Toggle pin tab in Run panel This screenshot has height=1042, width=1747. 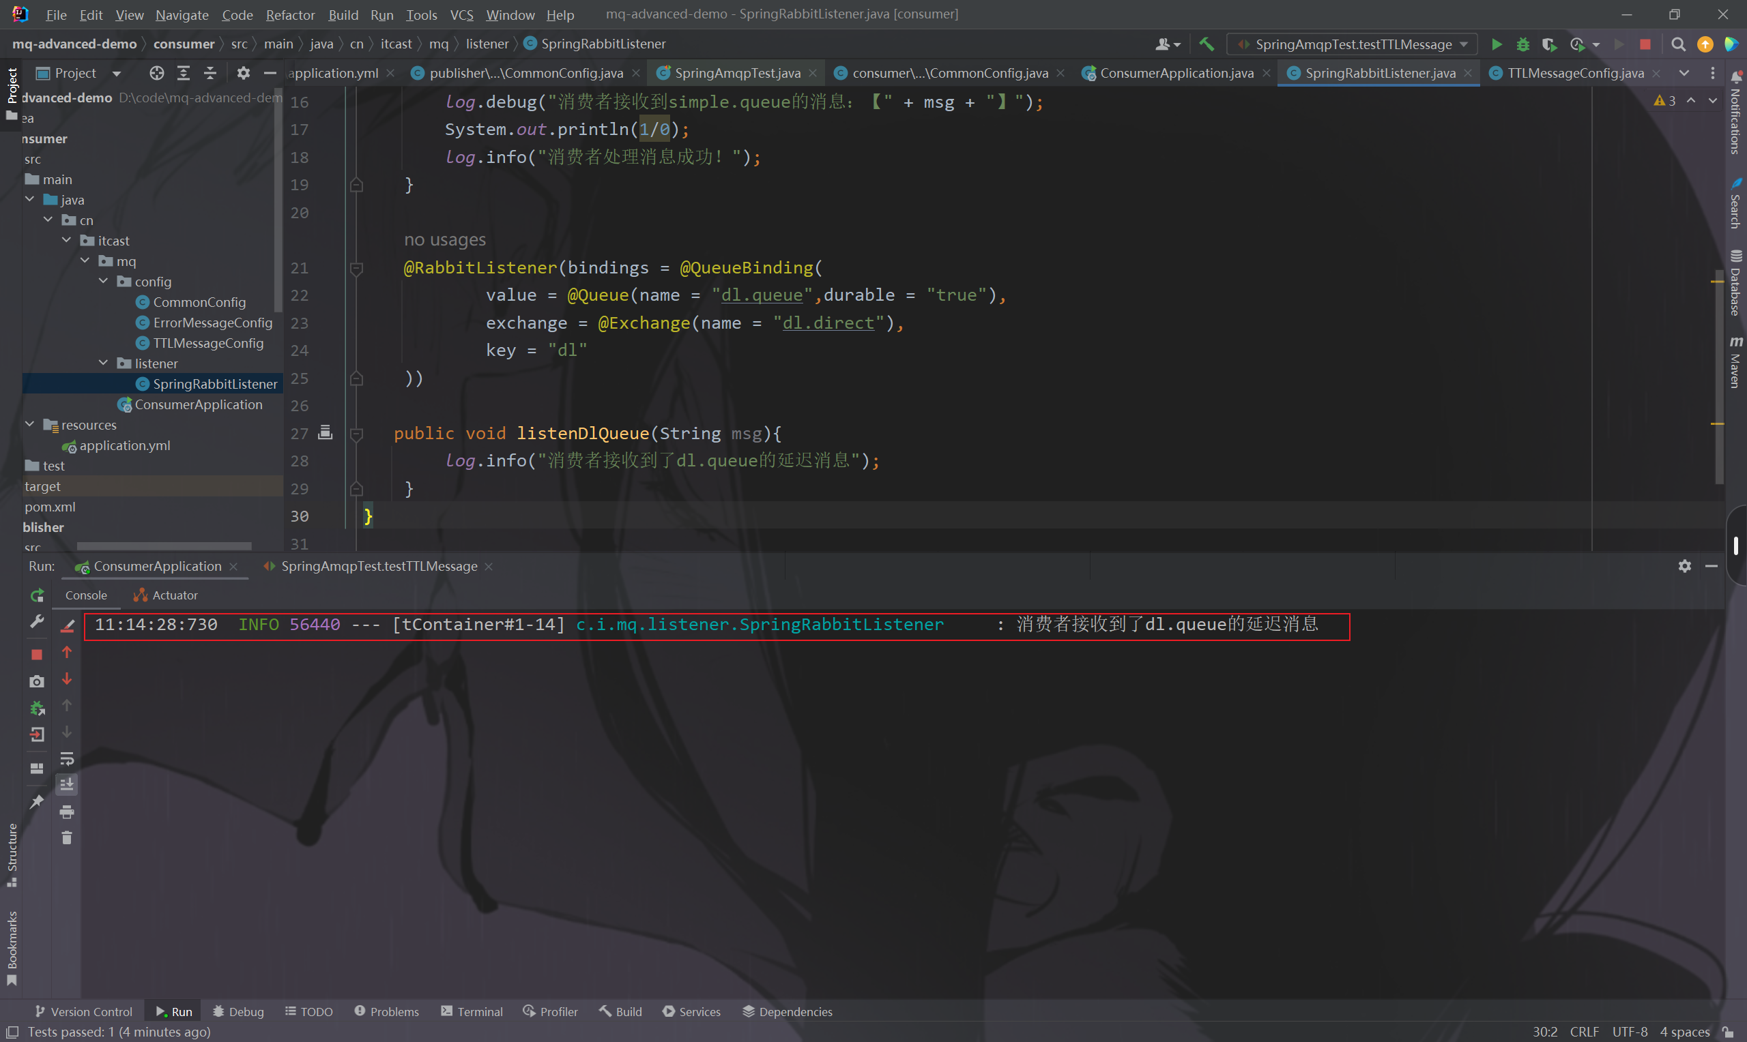point(38,801)
